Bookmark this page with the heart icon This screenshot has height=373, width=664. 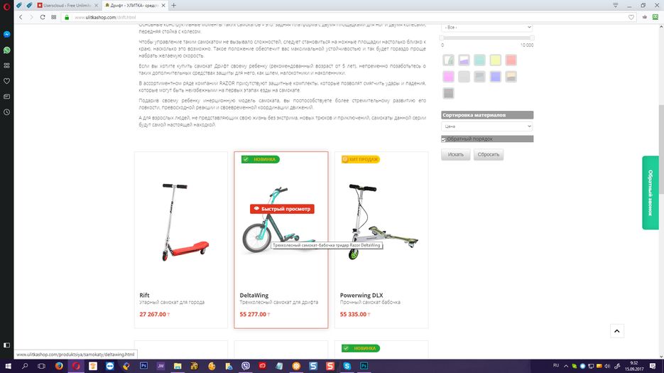click(x=631, y=17)
